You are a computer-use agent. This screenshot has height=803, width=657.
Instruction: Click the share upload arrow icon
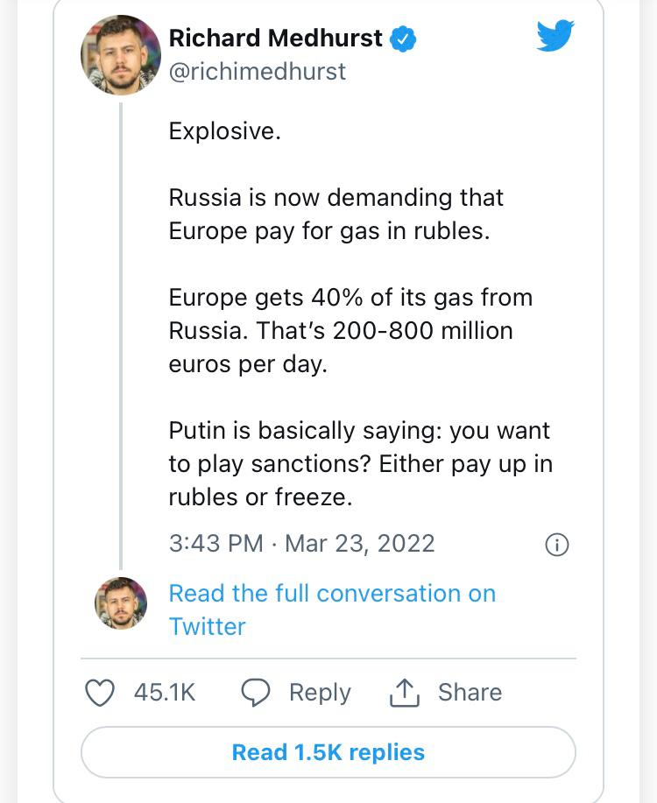(405, 693)
